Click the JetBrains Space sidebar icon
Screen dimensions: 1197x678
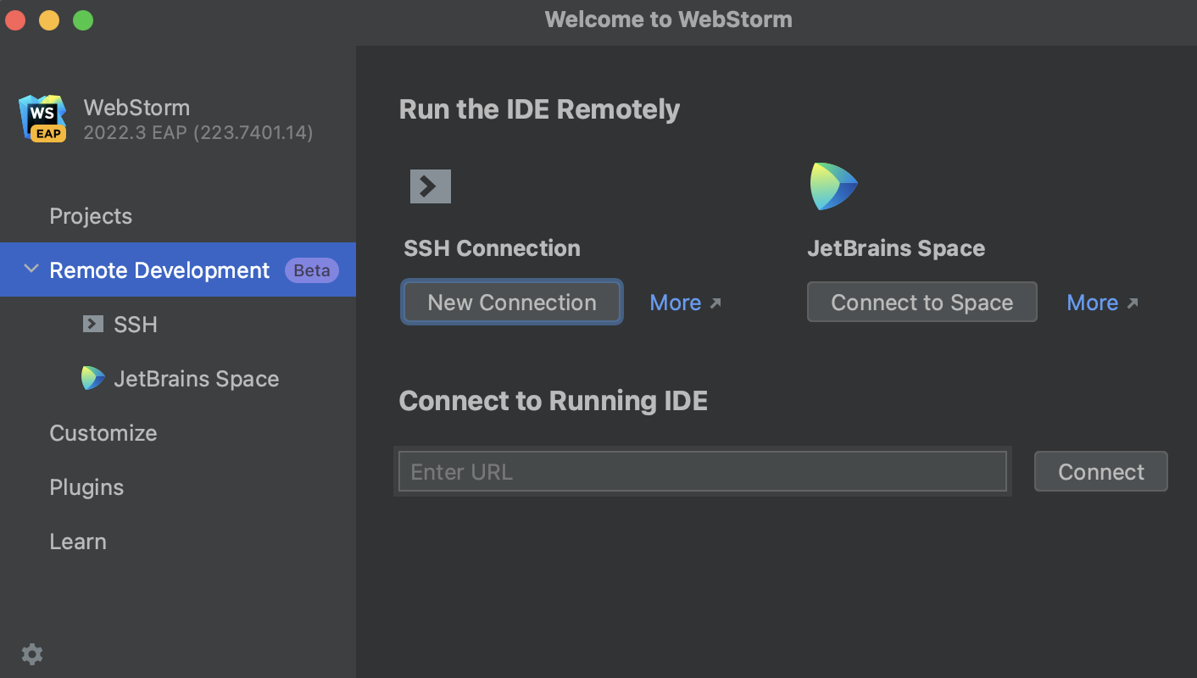coord(92,378)
